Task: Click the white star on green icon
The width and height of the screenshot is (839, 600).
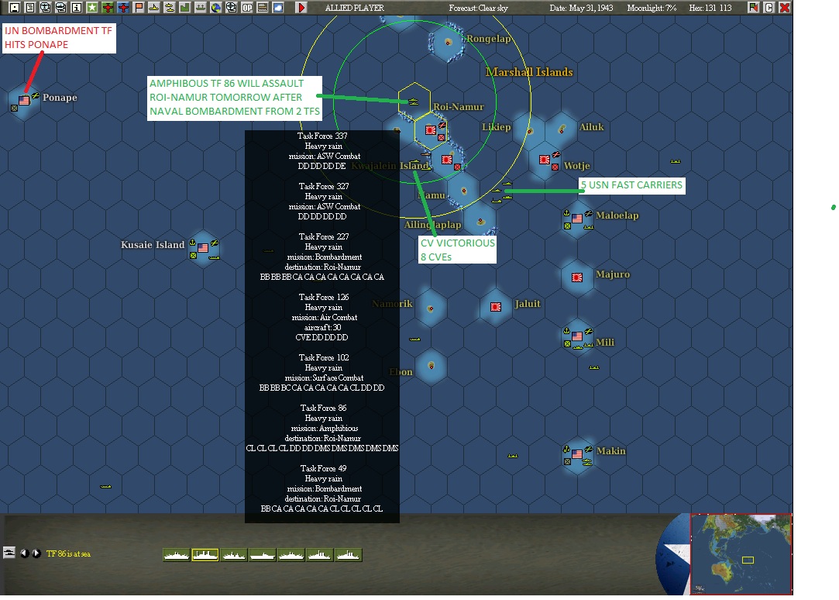Action: (x=92, y=8)
